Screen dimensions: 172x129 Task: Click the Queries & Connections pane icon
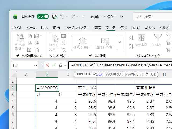point(63,36)
